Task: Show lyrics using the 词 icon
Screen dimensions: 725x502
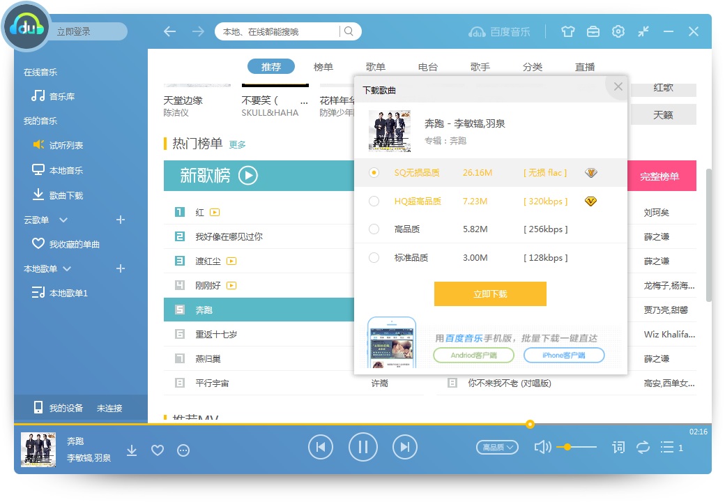Action: [x=618, y=447]
